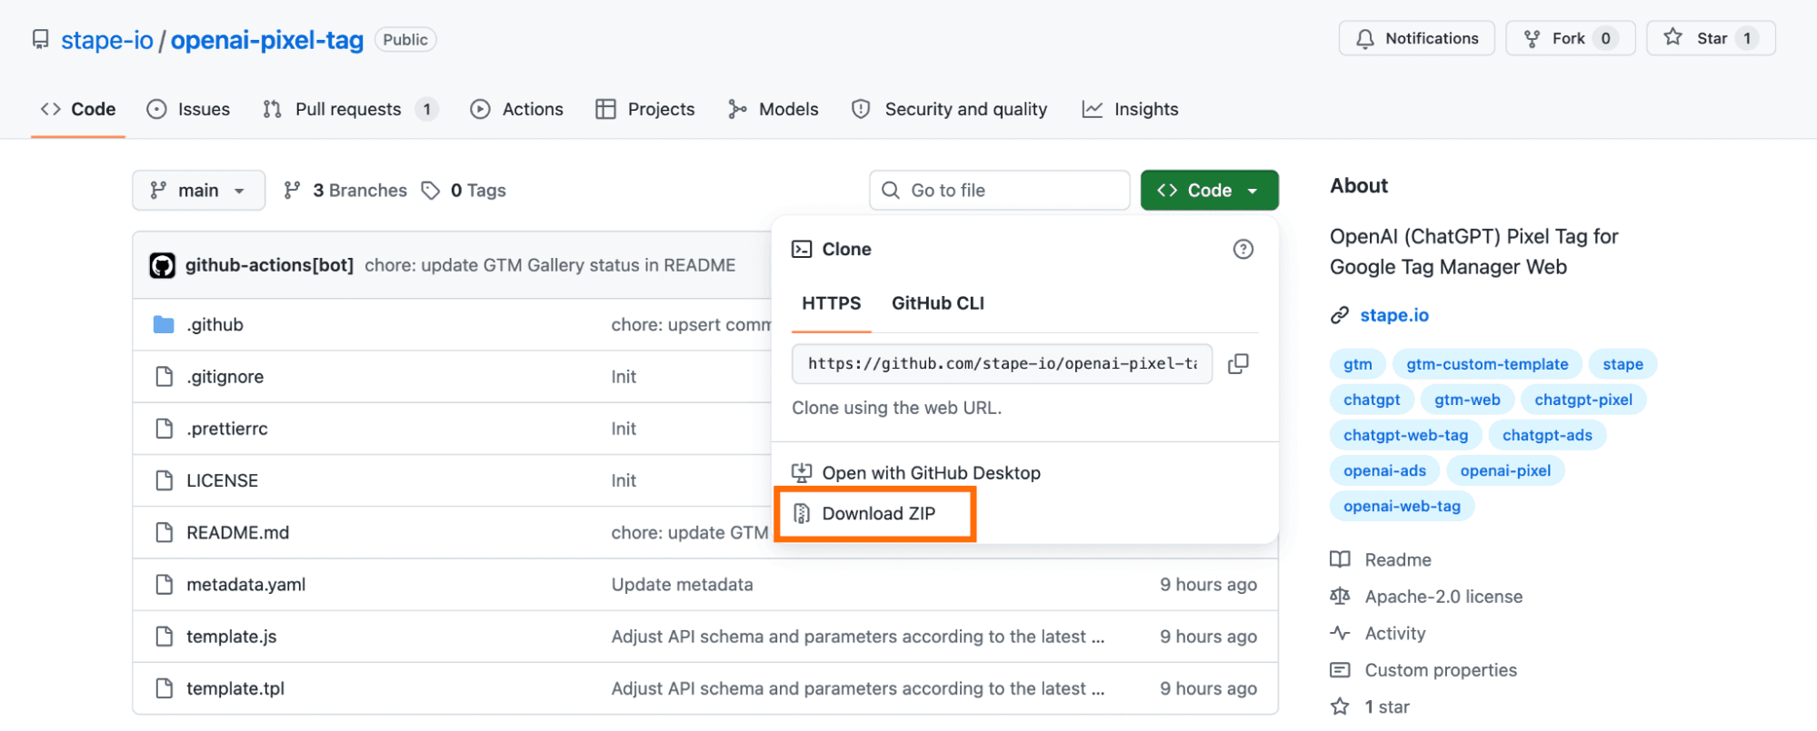The image size is (1817, 731).
Task: Select the HTTPS clone tab
Action: point(831,303)
